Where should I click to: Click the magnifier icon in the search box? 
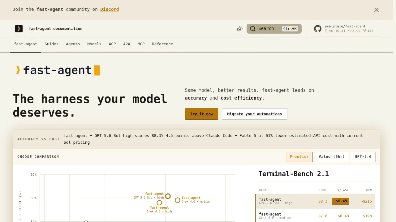(x=253, y=29)
